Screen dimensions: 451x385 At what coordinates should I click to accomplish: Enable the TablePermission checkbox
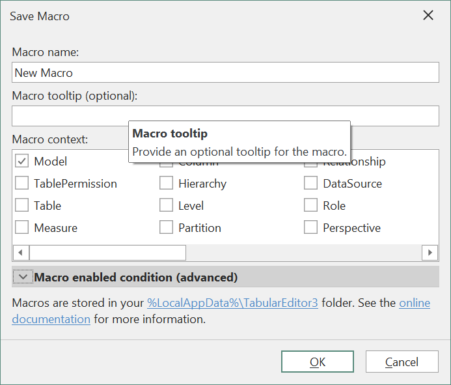coord(21,184)
